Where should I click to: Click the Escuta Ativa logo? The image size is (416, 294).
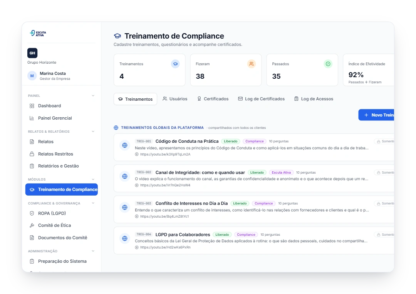[x=38, y=33]
